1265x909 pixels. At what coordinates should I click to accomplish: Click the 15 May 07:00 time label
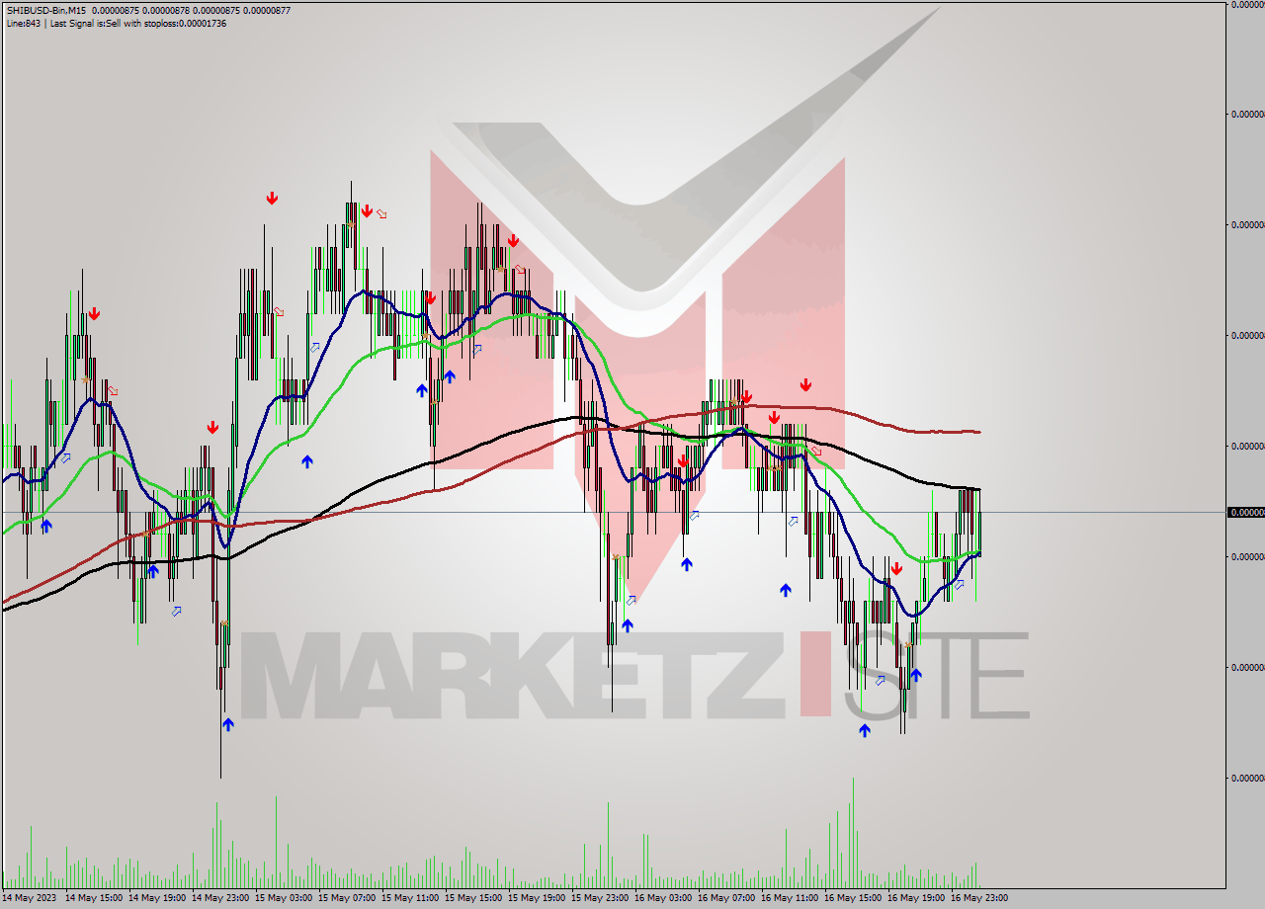[349, 898]
